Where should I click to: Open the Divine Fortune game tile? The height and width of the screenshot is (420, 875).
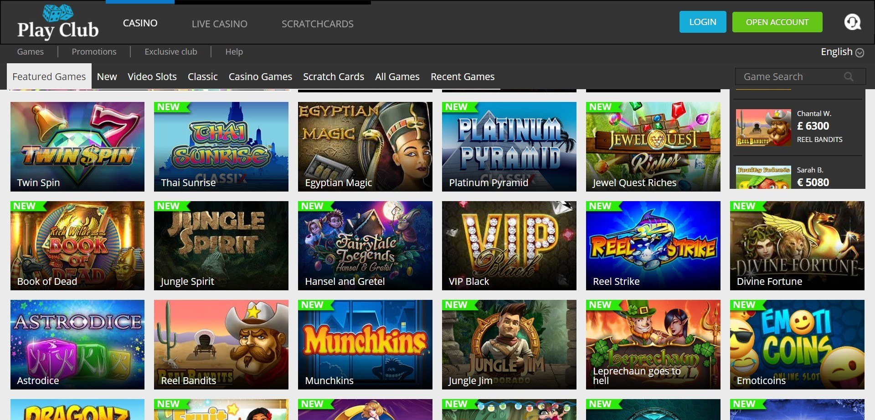click(797, 246)
